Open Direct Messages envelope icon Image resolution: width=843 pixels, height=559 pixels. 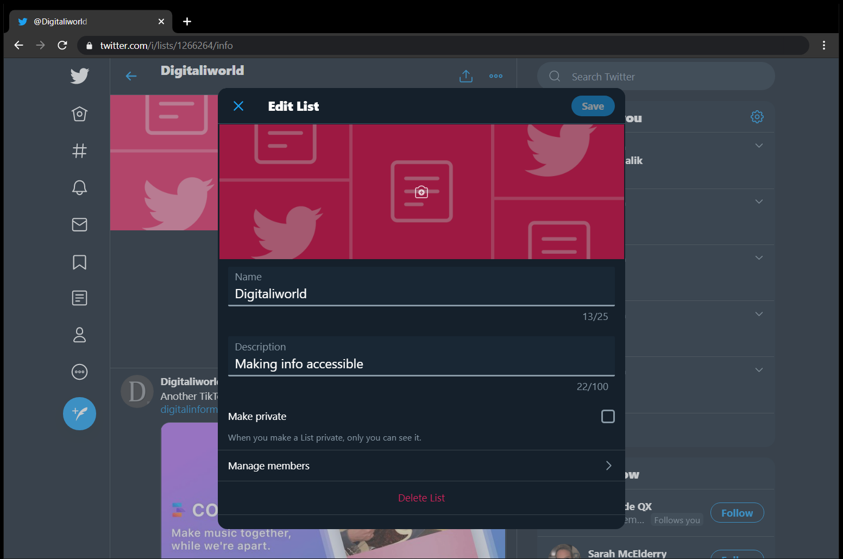tap(79, 224)
